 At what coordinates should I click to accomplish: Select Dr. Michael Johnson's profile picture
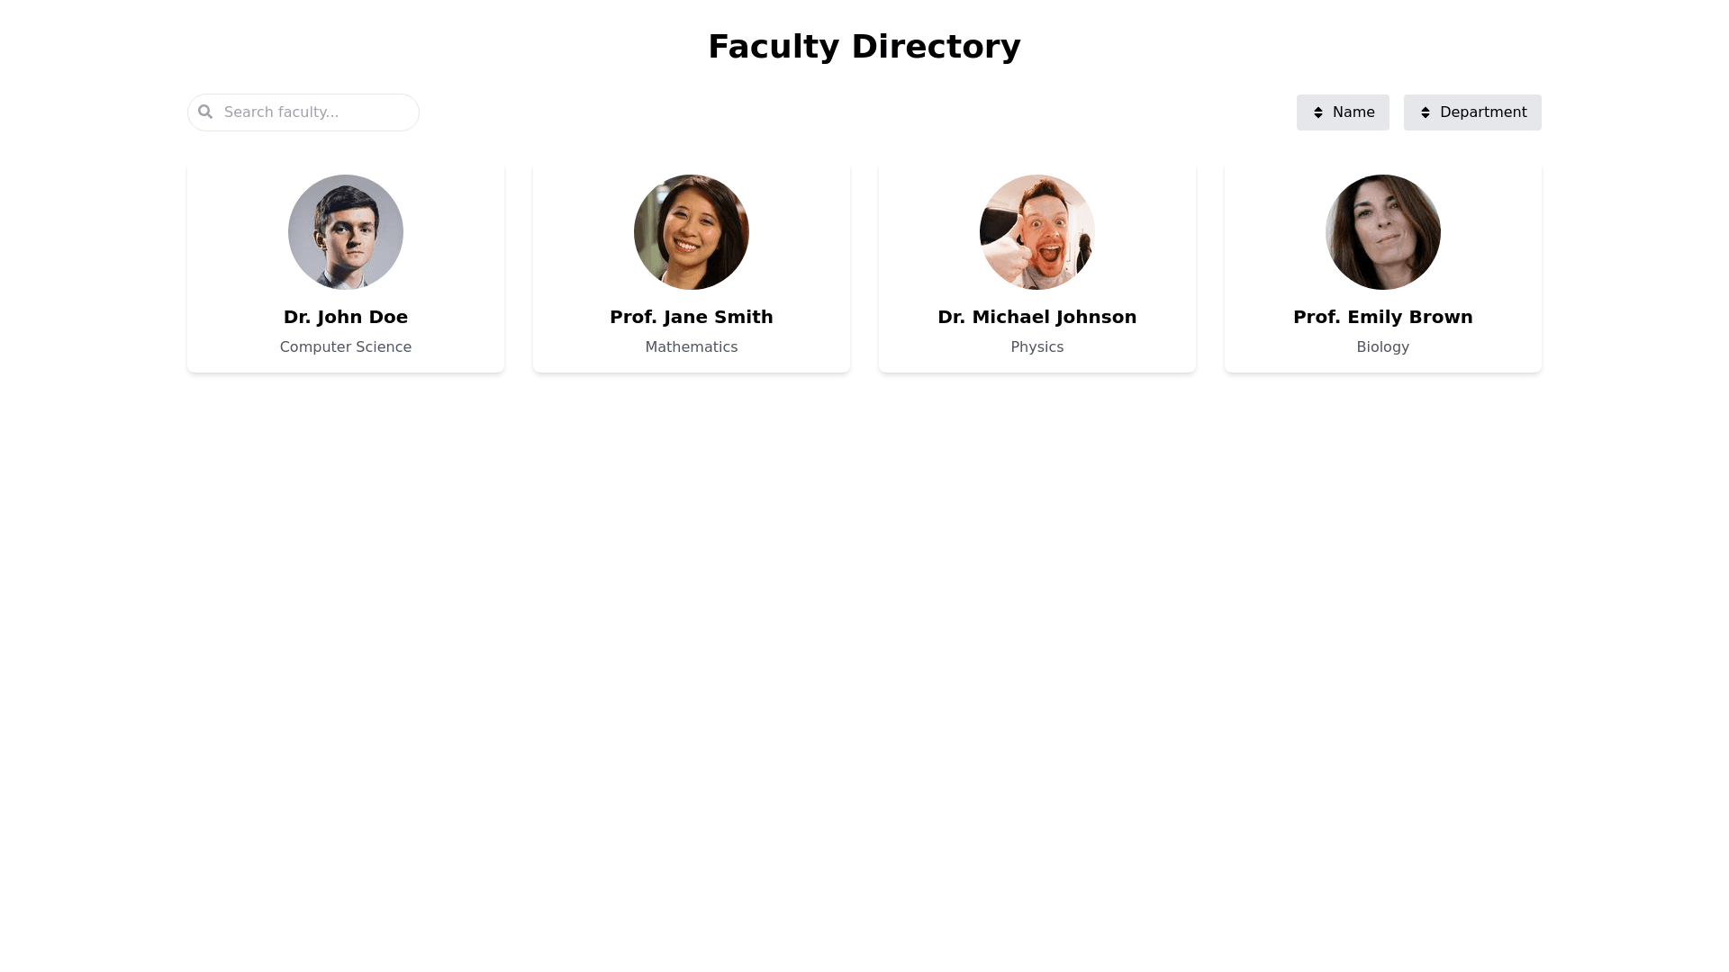coord(1037,232)
